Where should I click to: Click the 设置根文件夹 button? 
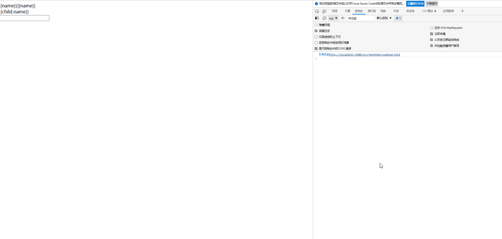415,4
